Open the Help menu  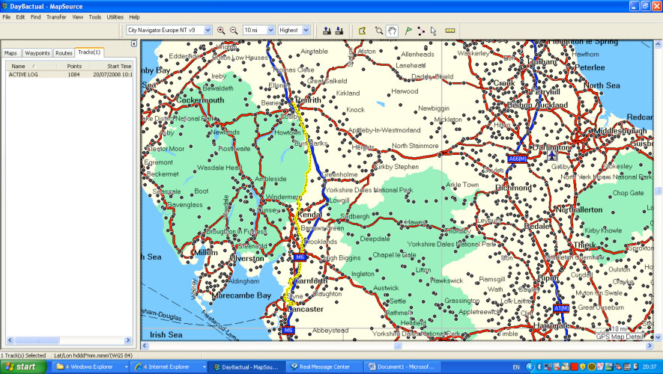(x=134, y=17)
